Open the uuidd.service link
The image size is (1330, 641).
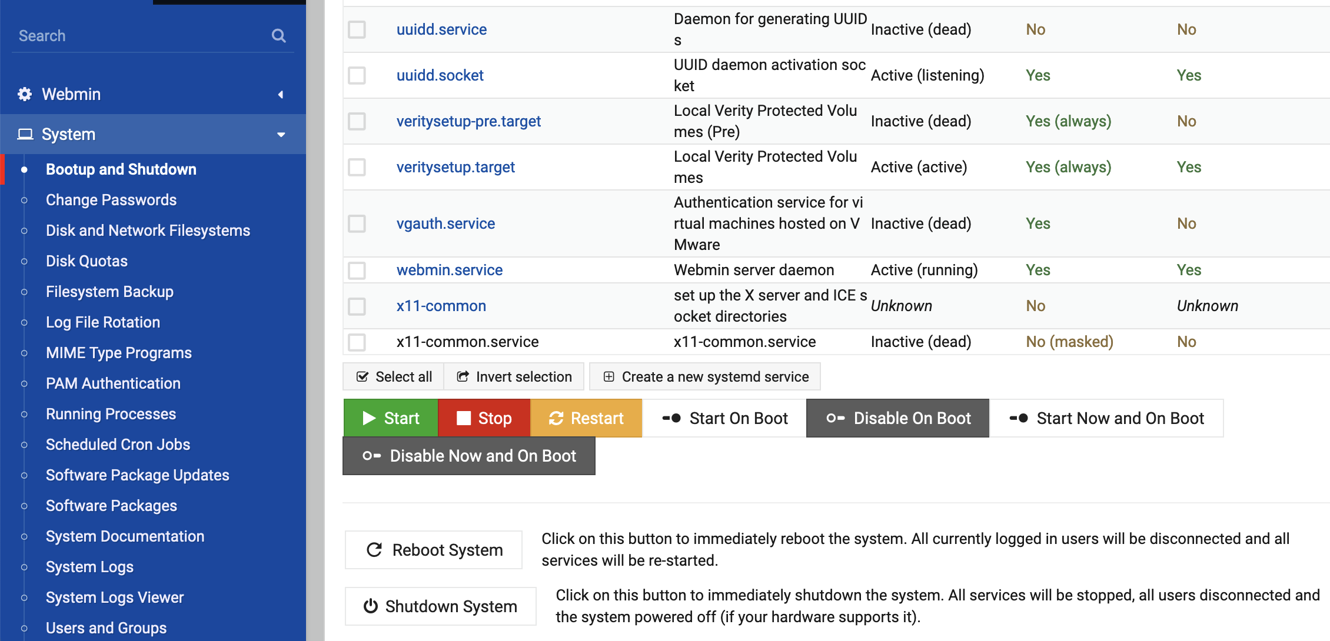pos(442,29)
